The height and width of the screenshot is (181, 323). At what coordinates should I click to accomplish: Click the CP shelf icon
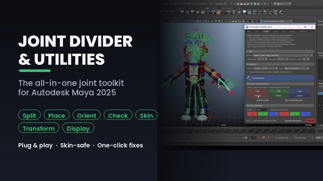tap(224, 12)
